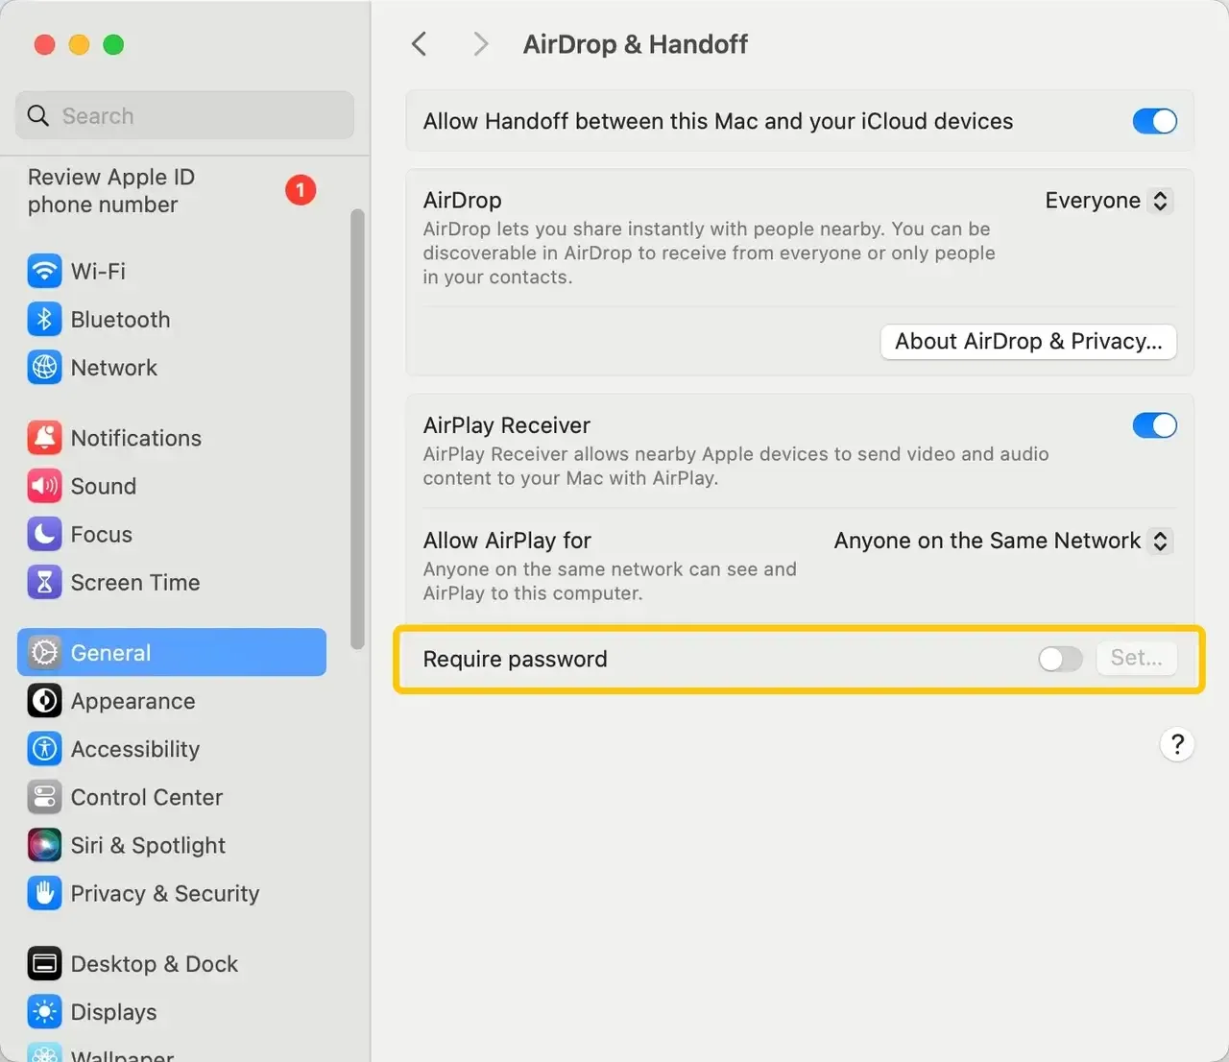Click the AirDrop & Handoff title
This screenshot has height=1062, width=1229.
635,44
